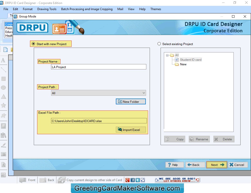Select the Rectangle shape tool
The height and width of the screenshot is (193, 251).
[4, 79]
